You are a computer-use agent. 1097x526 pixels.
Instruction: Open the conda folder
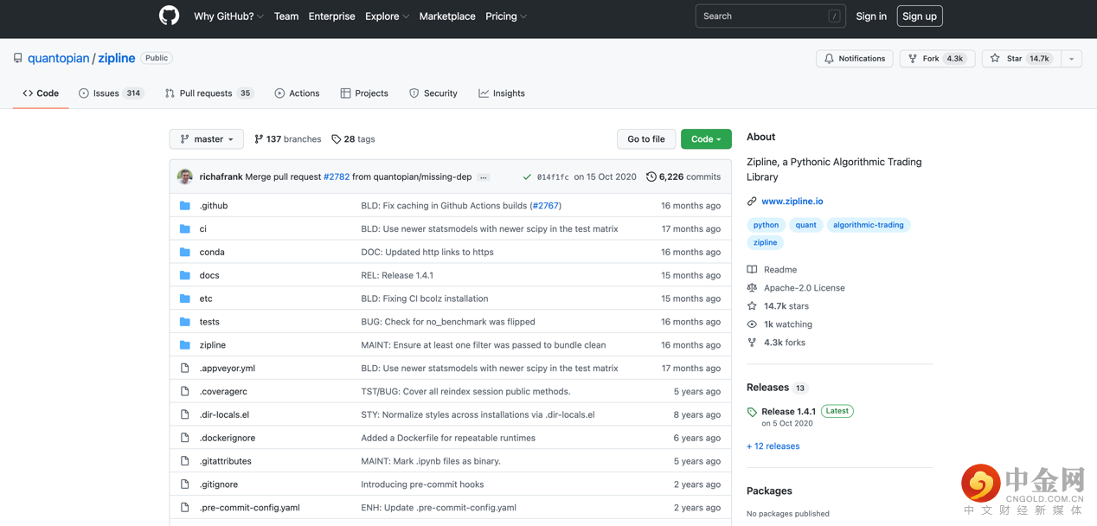pos(212,253)
